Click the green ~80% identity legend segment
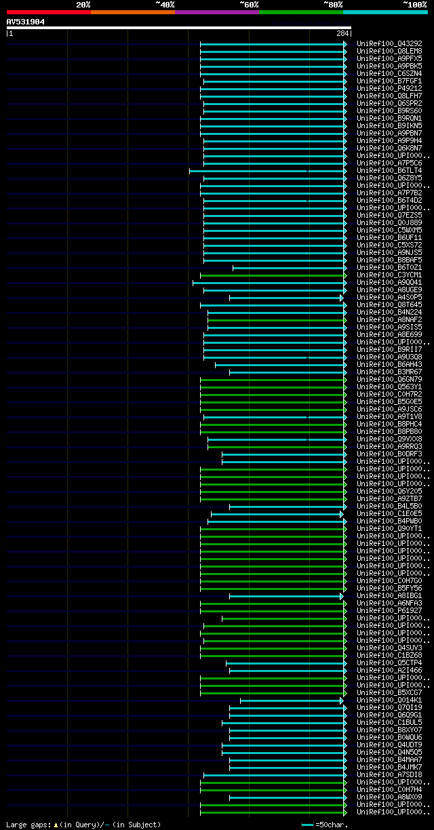The image size is (434, 830). 300,12
